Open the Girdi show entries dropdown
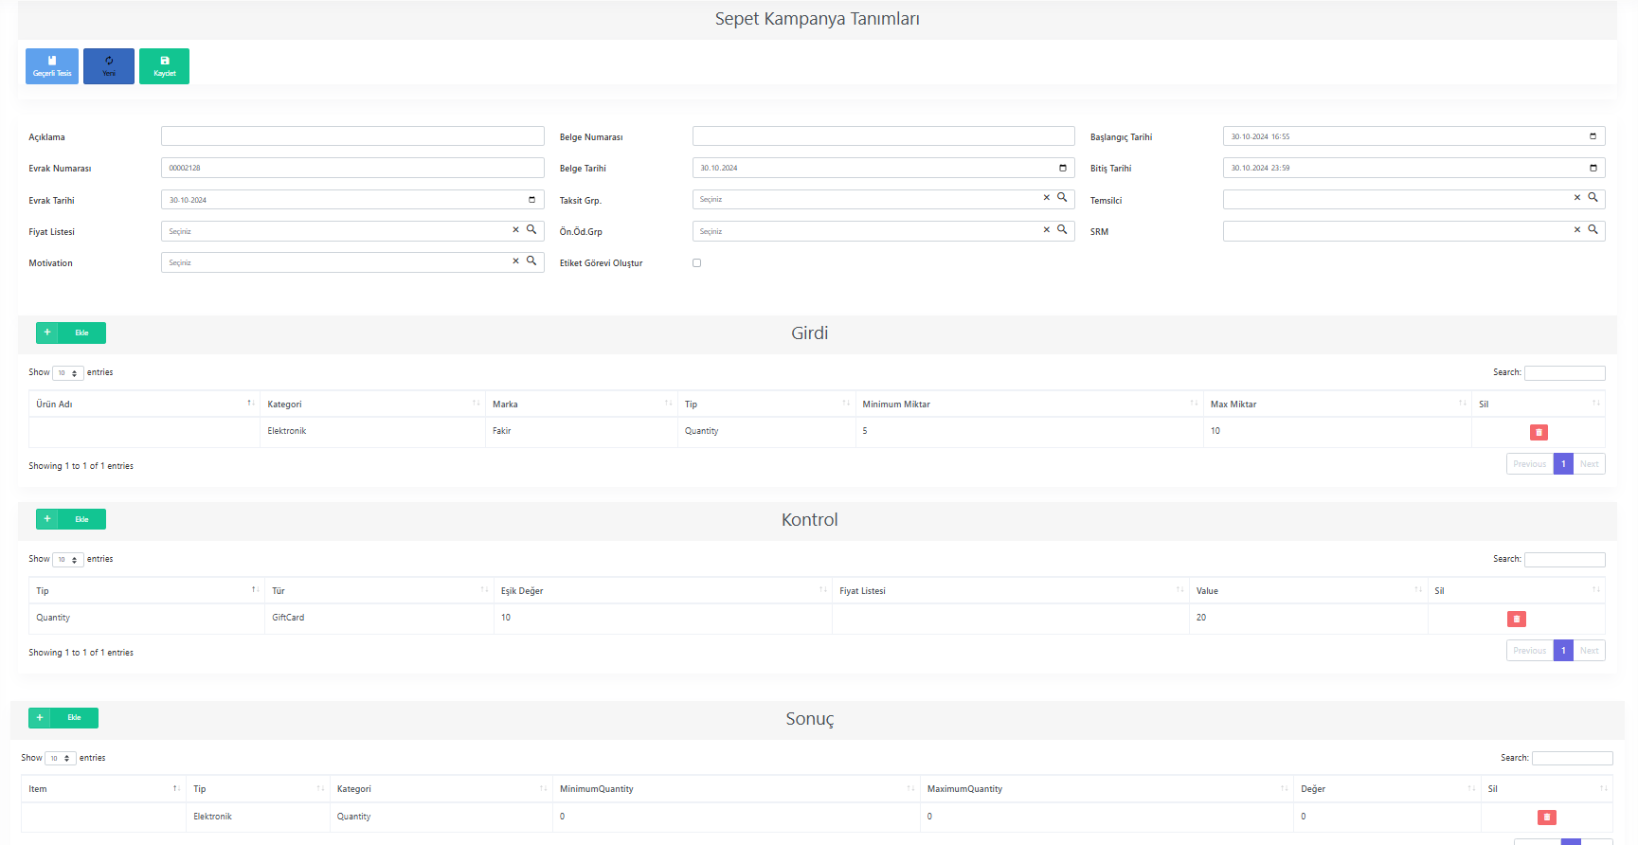Screen dimensions: 1638x845 coord(68,373)
